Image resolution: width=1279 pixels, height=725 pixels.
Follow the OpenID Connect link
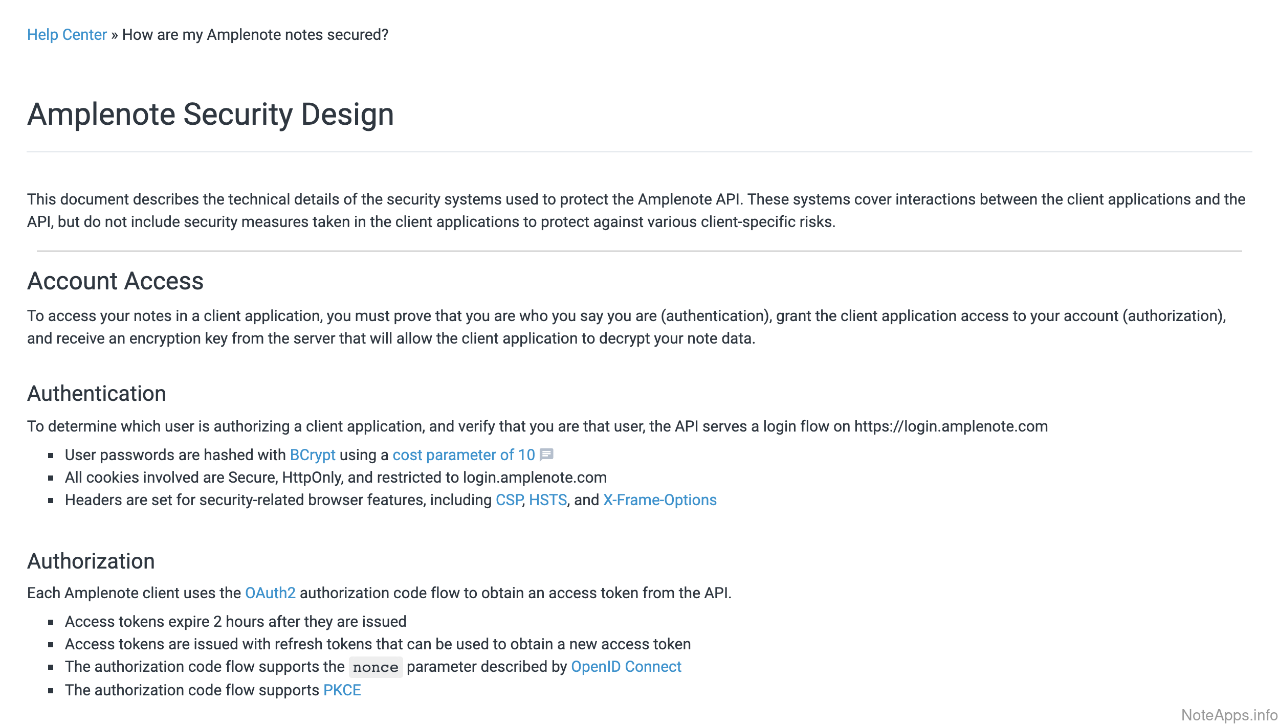coord(626,667)
